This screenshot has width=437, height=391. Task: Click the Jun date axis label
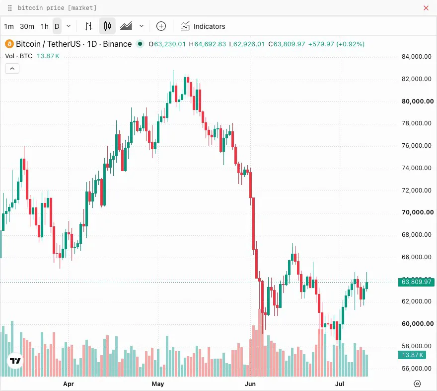[x=250, y=384]
